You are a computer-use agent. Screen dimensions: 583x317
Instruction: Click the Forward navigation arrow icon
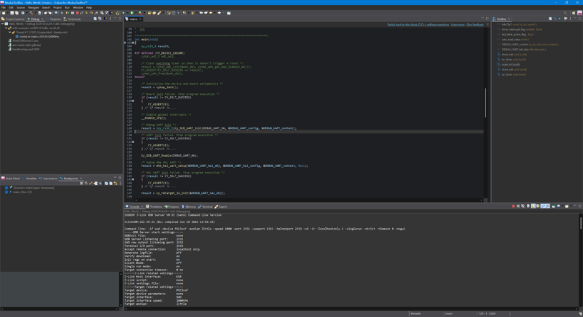tap(219, 12)
